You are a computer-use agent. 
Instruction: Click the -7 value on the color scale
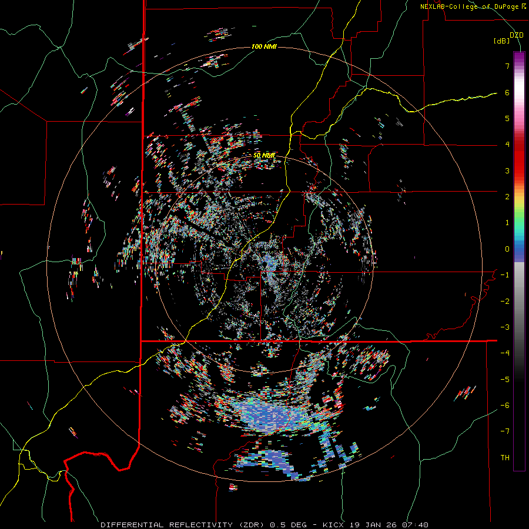tap(505, 431)
